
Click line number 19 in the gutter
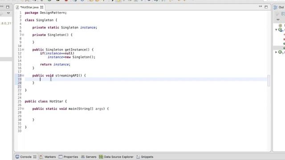point(20,79)
